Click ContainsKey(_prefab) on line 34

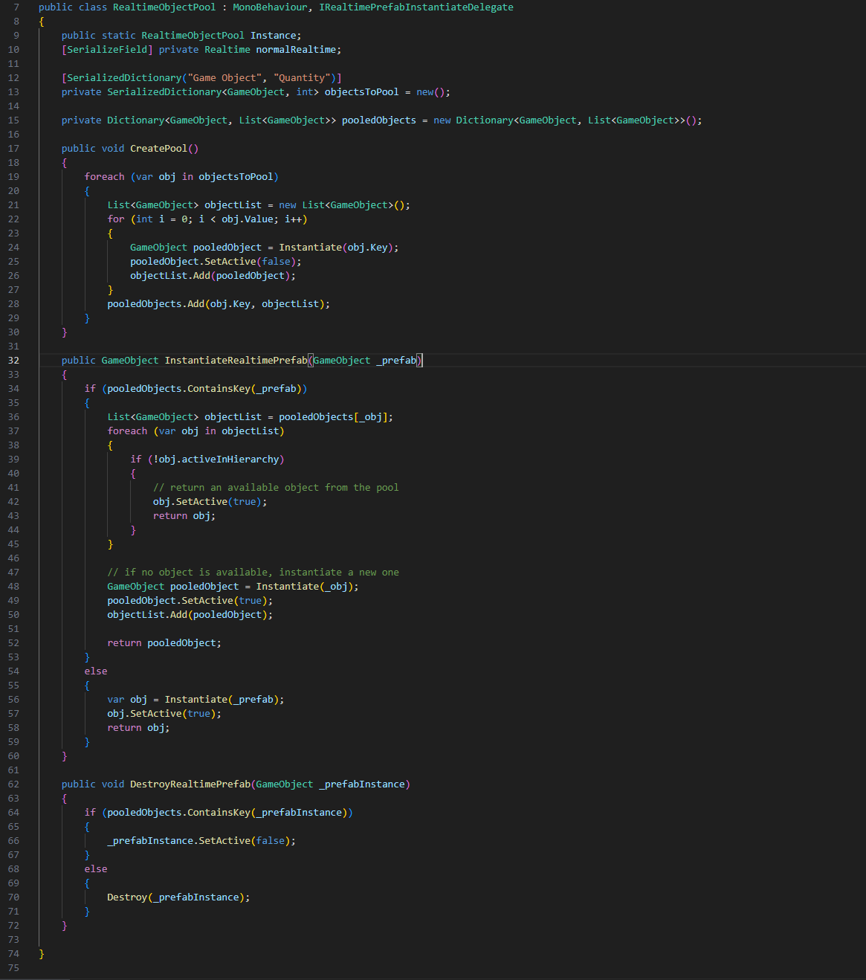(x=245, y=389)
